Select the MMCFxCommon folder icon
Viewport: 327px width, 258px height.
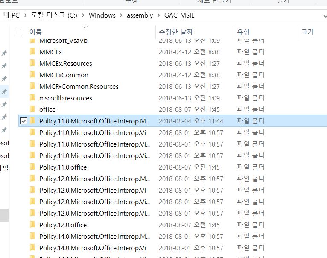(x=32, y=74)
